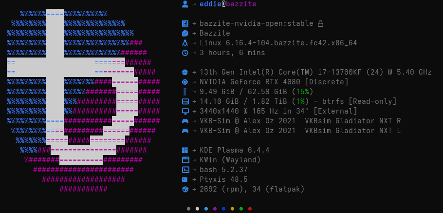This screenshot has width=443, height=213.
Task: Click the text 'bash 5.2.37'
Action: tap(223, 170)
